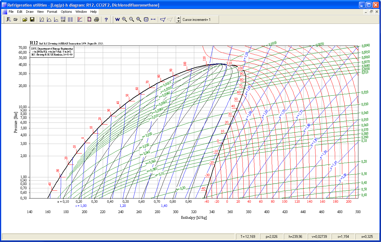The image size is (381, 242).
Task: Open the View menu
Action: point(40,12)
